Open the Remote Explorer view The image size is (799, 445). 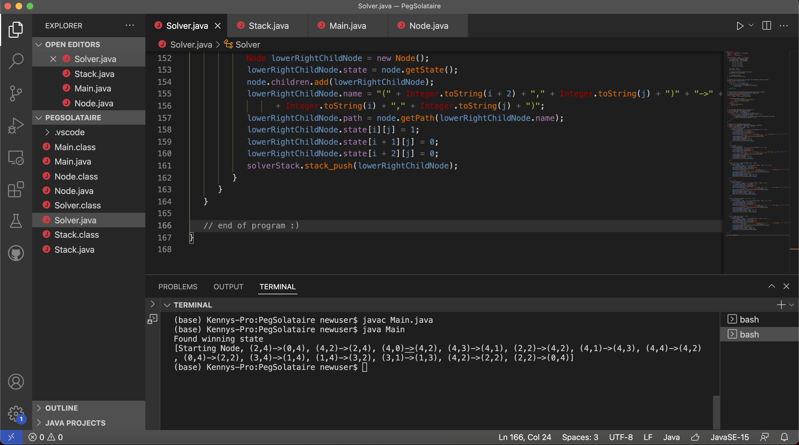click(x=16, y=158)
